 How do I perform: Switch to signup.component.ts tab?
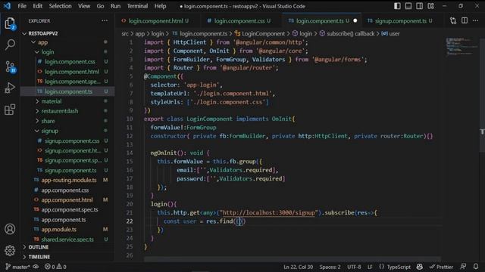tap(401, 20)
